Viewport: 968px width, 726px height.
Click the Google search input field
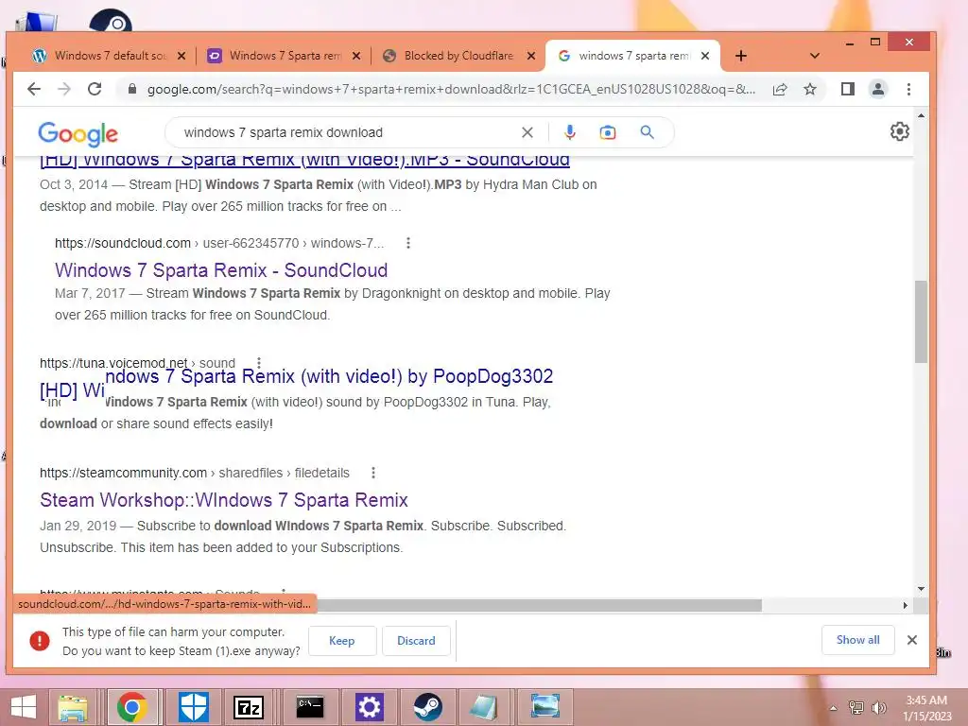pyautogui.click(x=346, y=132)
